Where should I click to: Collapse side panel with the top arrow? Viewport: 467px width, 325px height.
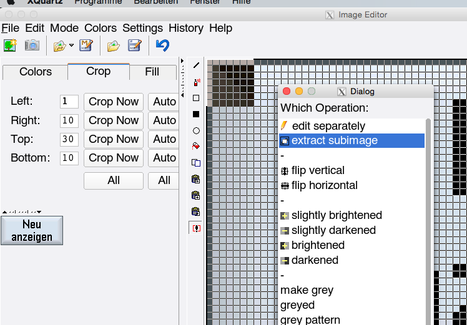tap(182, 61)
